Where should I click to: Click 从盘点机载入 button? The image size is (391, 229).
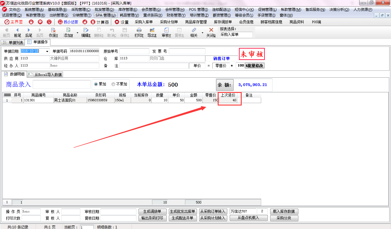pos(249,218)
